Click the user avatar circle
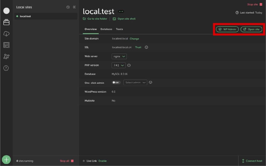The width and height of the screenshot is (266, 166). (x=6, y=11)
